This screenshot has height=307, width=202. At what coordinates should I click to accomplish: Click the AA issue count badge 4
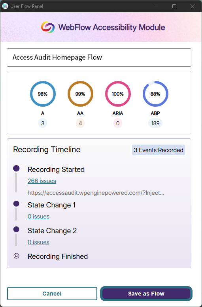(80, 123)
